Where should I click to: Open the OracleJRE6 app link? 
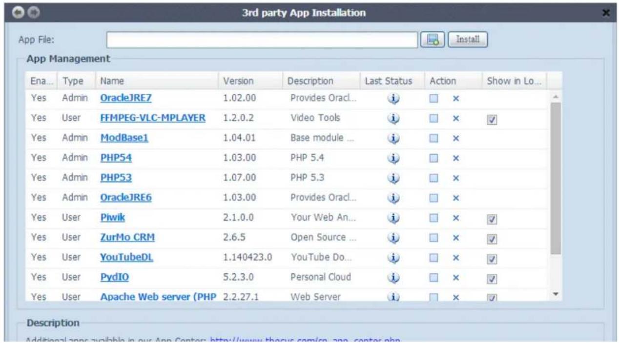tap(126, 198)
